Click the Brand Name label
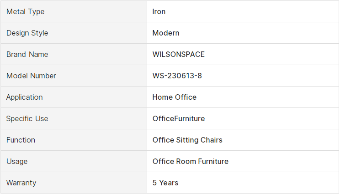The width and height of the screenshot is (340, 194). [27, 55]
